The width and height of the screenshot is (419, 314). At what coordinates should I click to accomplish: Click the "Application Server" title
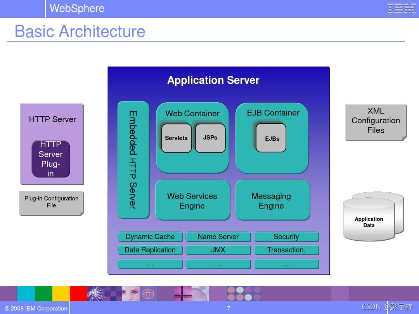[x=213, y=80]
